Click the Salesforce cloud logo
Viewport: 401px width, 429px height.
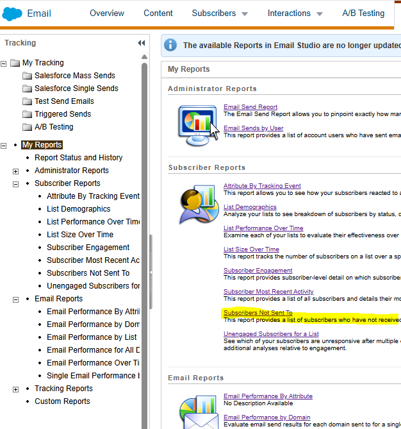pos(12,13)
